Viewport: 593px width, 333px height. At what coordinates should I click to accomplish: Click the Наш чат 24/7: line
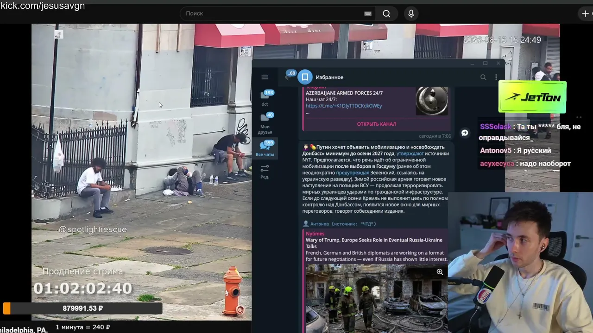tap(321, 99)
